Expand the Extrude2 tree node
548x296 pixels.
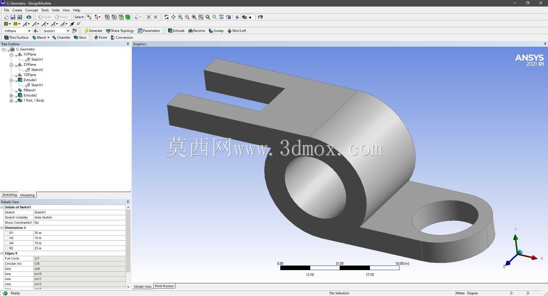(x=11, y=95)
